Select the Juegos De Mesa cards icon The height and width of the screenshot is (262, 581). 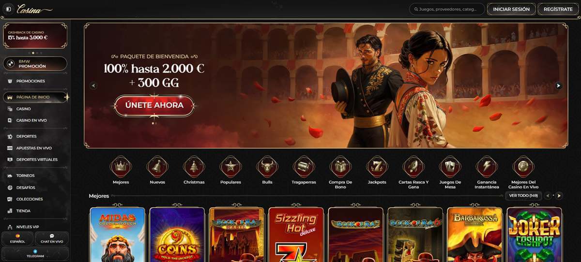click(x=450, y=166)
